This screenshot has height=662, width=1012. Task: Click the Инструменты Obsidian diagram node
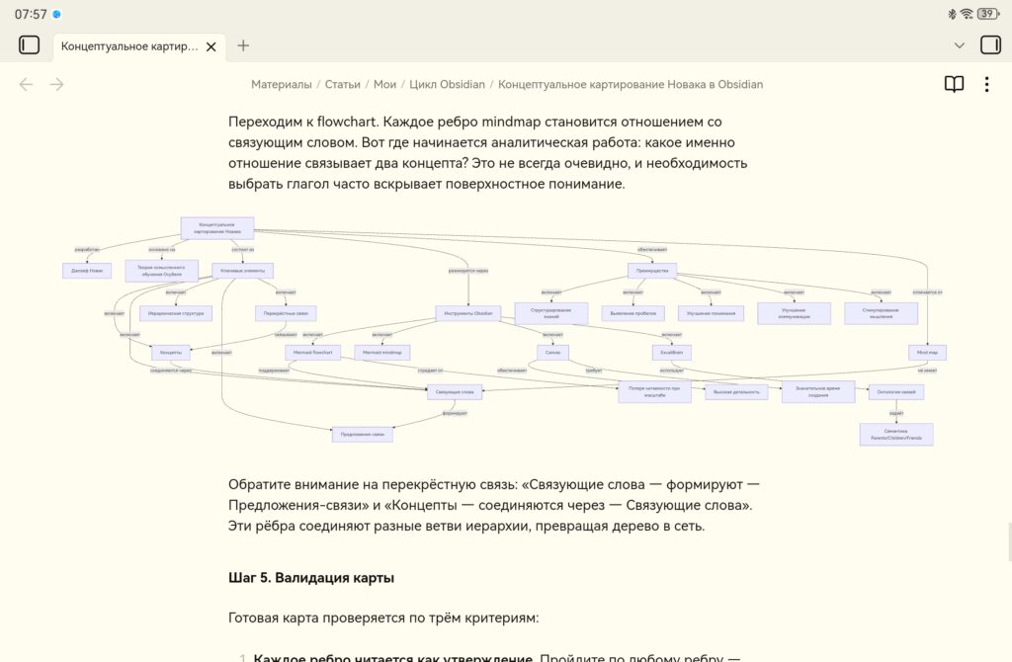[467, 313]
